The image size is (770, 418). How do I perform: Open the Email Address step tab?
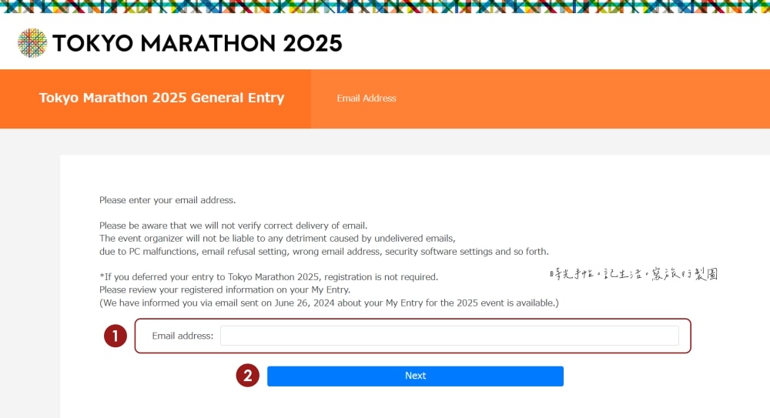pyautogui.click(x=367, y=99)
